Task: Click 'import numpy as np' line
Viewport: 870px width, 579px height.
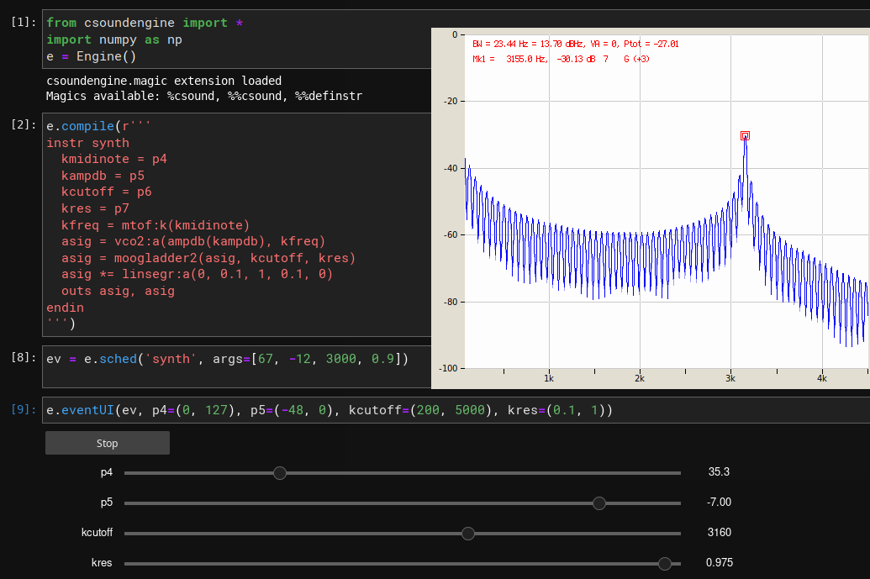Action: [113, 40]
